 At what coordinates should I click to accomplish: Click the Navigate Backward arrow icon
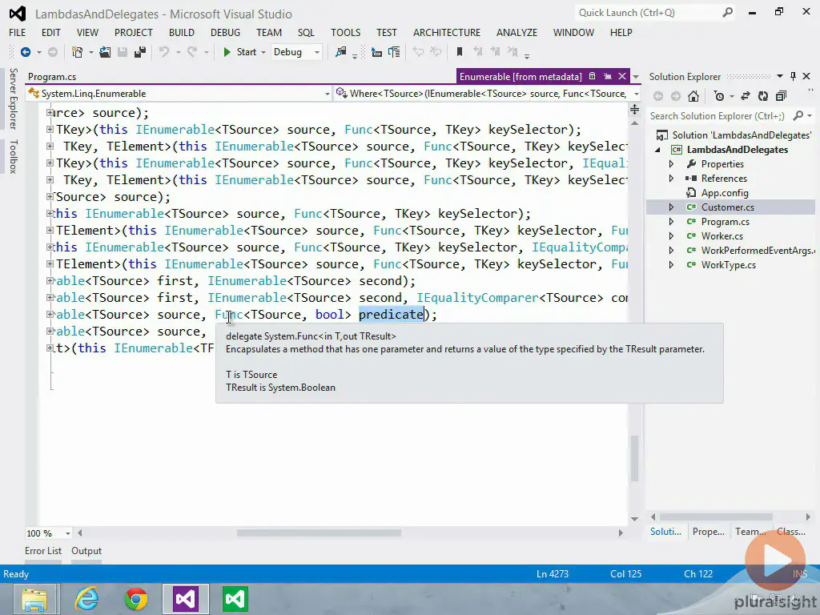[x=26, y=52]
